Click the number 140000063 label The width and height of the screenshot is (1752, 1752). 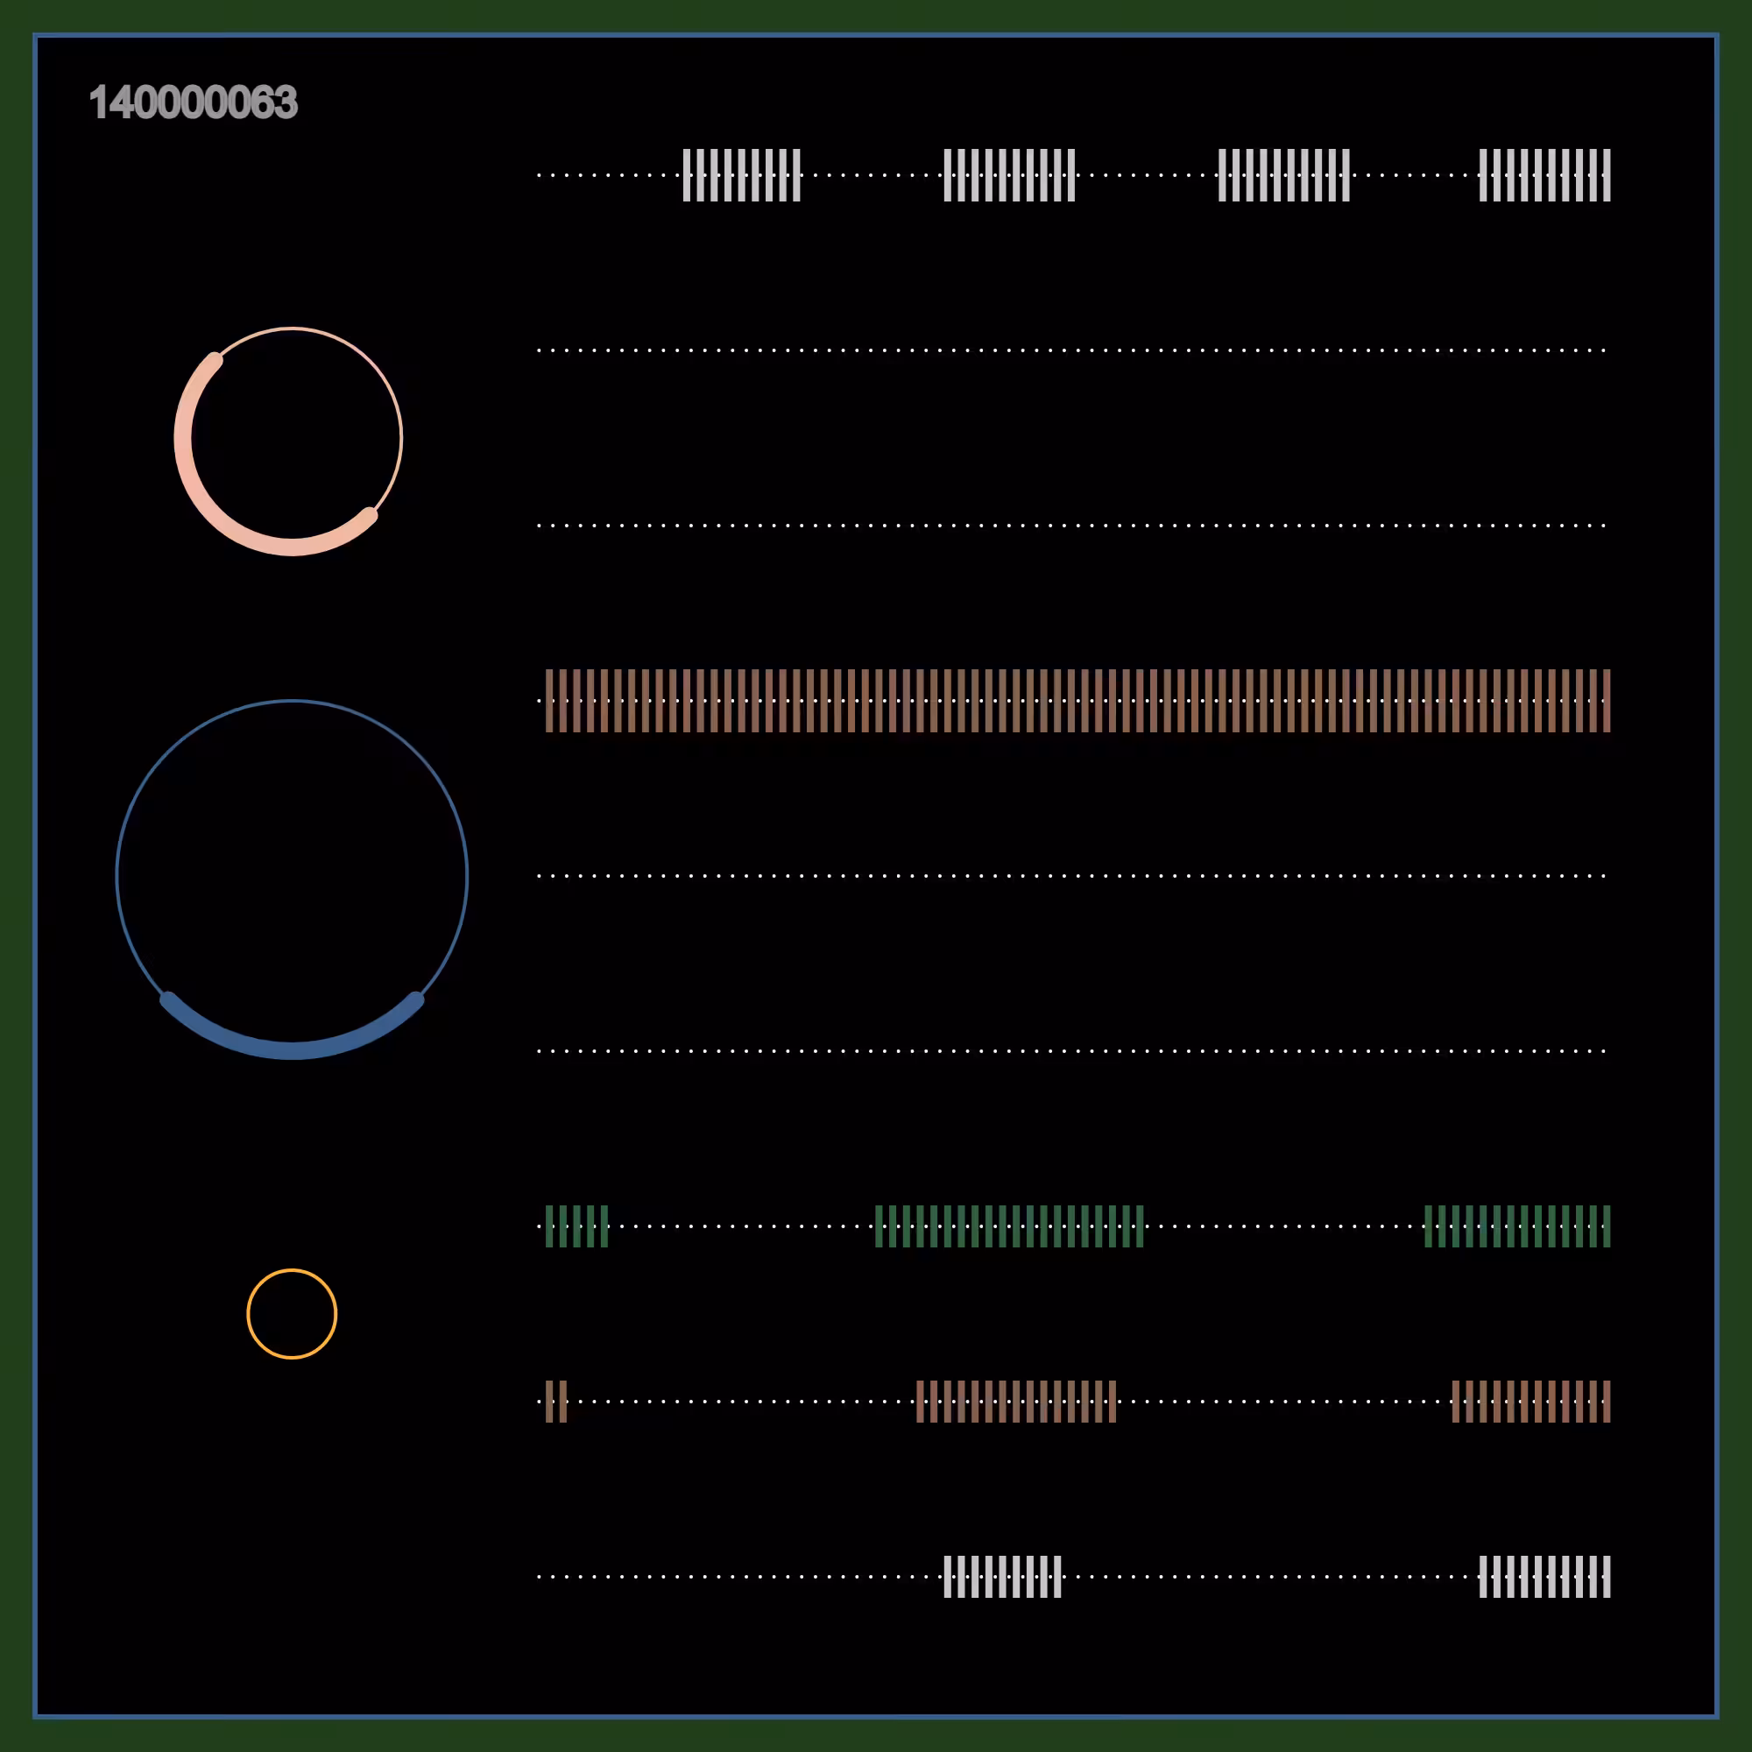tap(193, 102)
